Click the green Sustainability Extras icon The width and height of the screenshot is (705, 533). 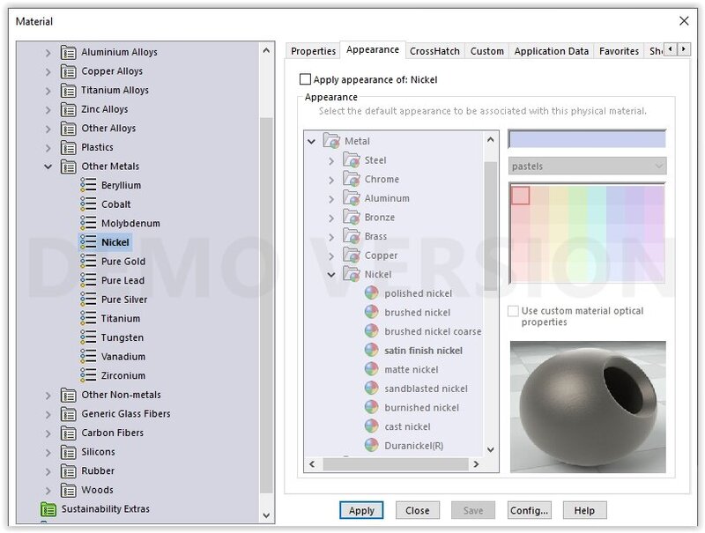point(48,509)
